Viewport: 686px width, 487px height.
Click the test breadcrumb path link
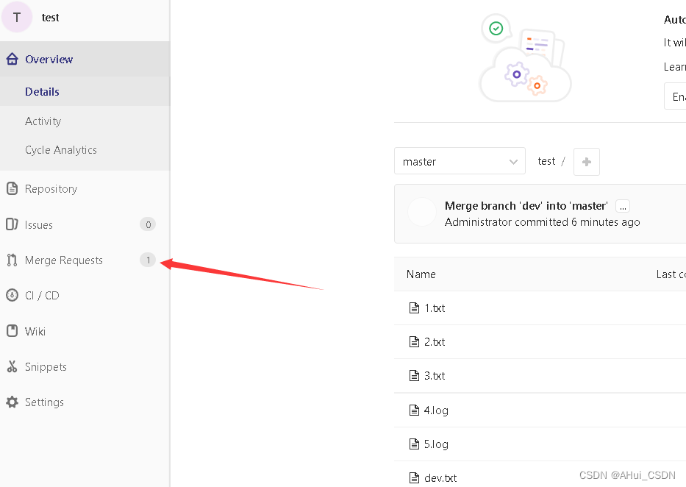(x=546, y=161)
